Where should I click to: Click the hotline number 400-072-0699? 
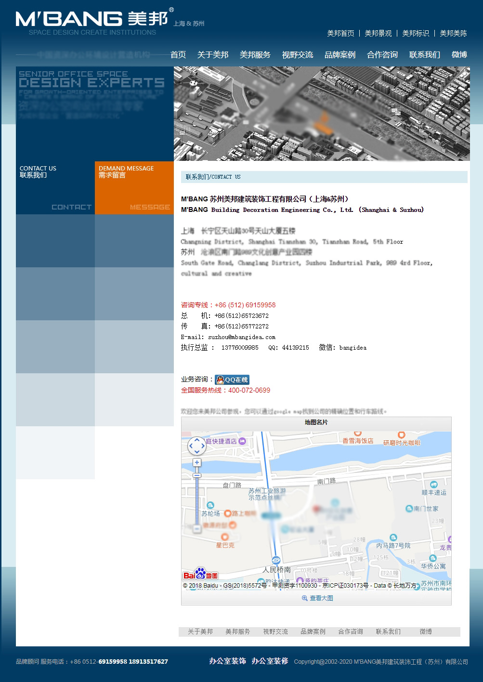coord(249,390)
